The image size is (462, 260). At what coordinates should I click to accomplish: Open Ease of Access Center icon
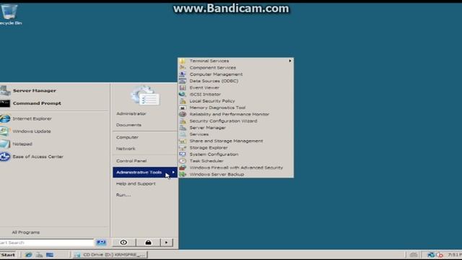tap(5, 157)
